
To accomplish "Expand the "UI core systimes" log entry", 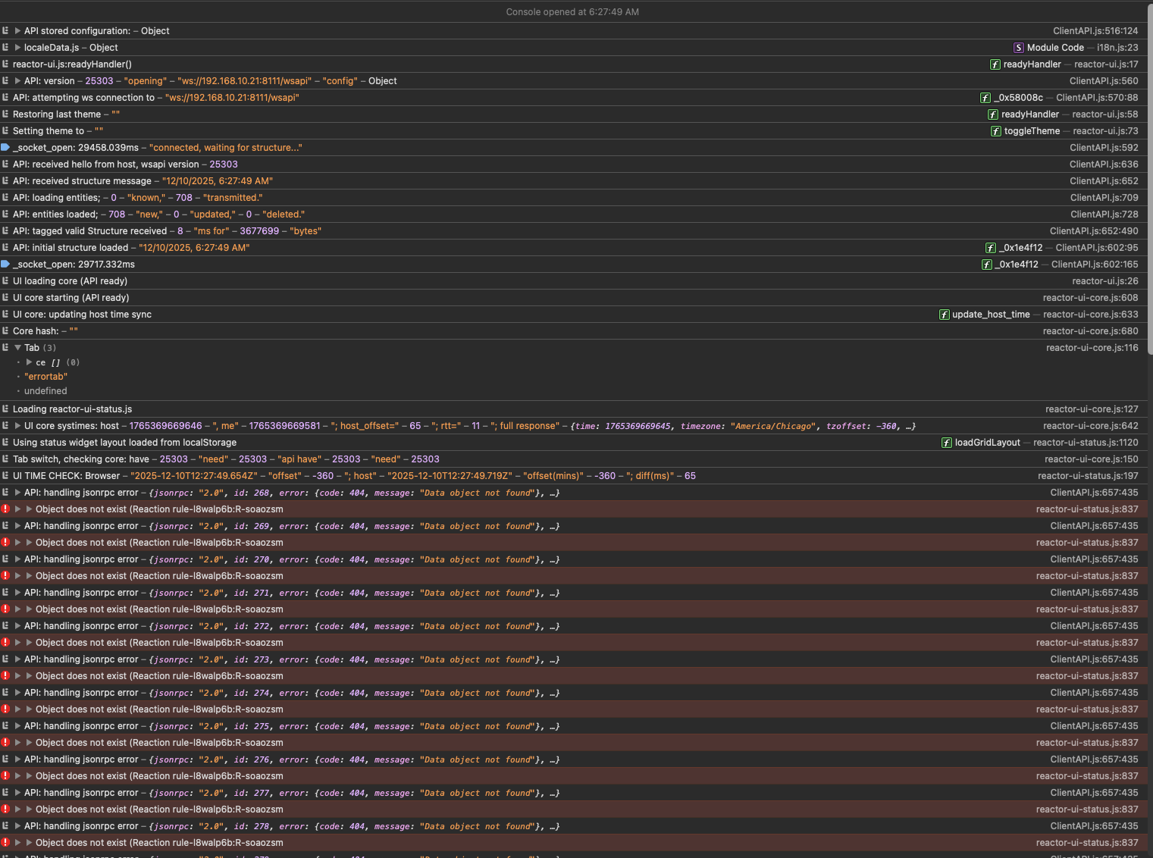I will tap(17, 426).
